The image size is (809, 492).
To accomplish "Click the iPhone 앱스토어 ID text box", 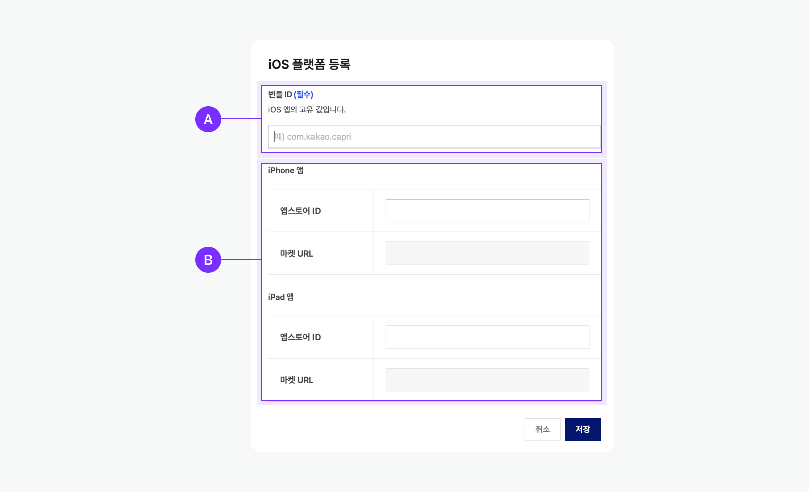I will 487,211.
